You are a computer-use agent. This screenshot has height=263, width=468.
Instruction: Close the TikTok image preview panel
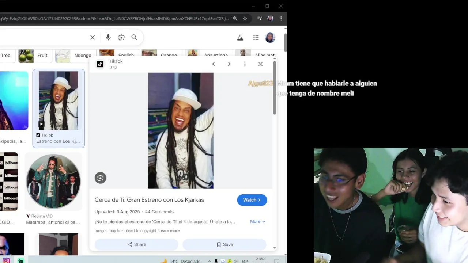(x=260, y=64)
